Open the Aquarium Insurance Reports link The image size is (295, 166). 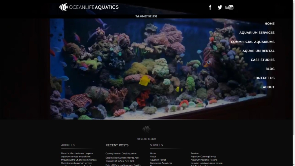(x=204, y=160)
